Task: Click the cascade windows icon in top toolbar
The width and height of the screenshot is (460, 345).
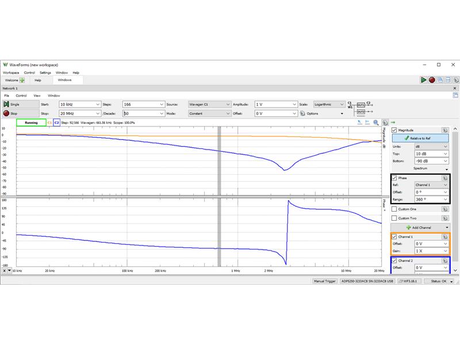Action: point(440,80)
